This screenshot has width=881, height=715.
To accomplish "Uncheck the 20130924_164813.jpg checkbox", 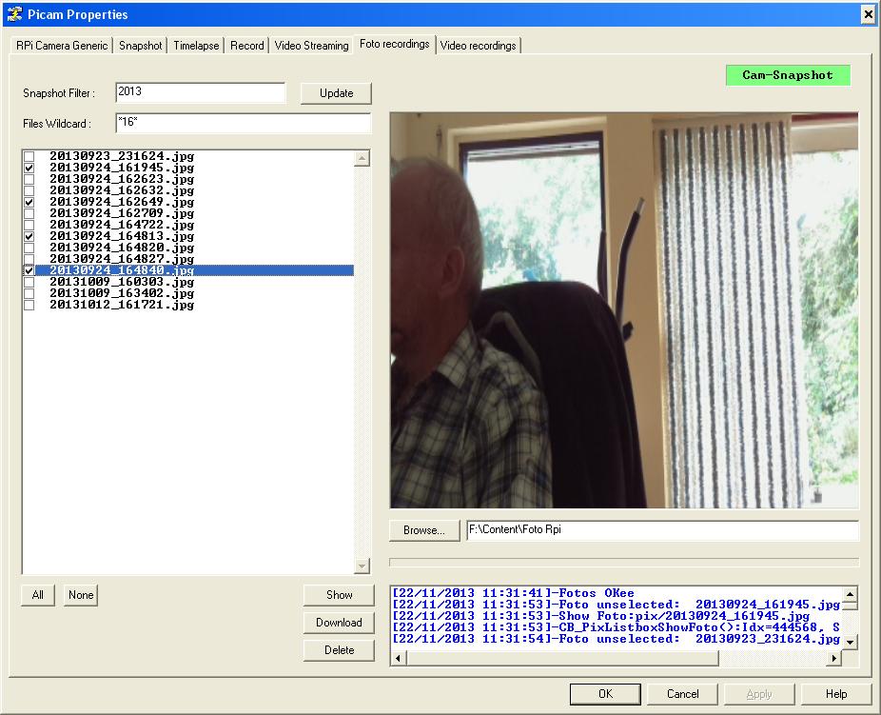I will point(29,236).
